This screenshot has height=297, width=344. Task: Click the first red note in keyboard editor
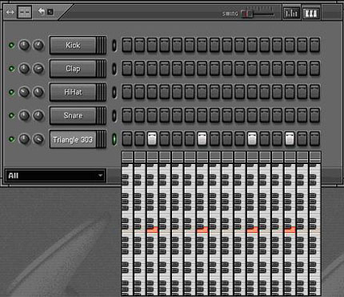(153, 230)
